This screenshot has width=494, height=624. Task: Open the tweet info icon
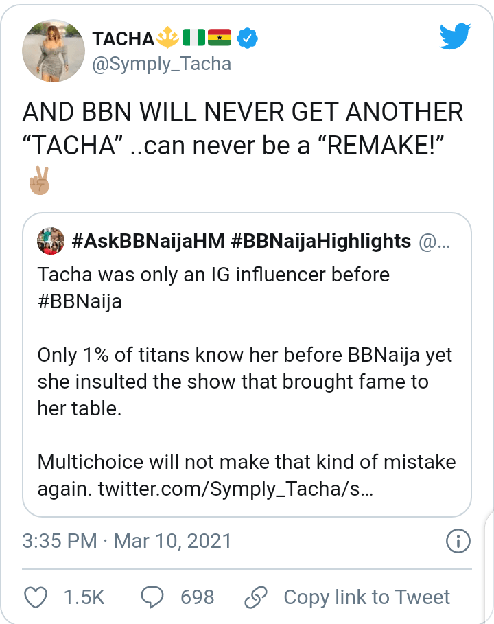(x=457, y=541)
